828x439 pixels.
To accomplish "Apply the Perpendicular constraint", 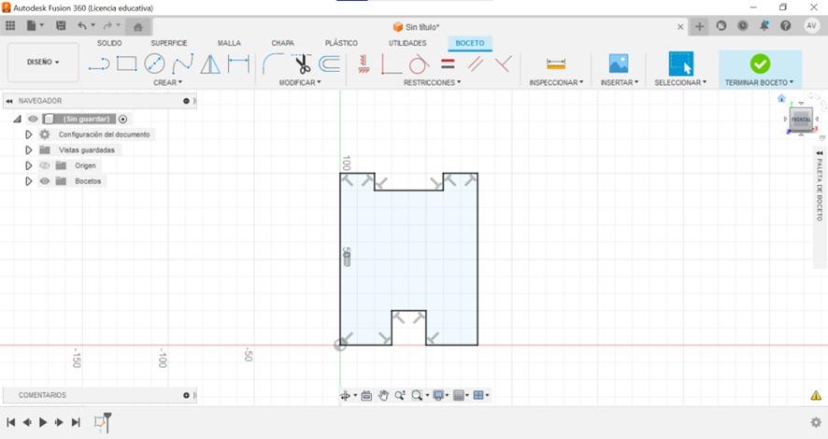I will (x=504, y=64).
